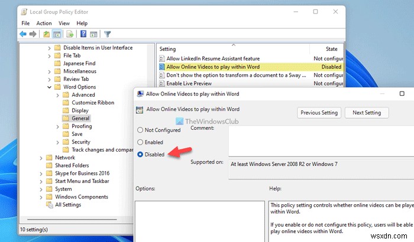Click the Forward arrow toolbar icon

[33, 34]
